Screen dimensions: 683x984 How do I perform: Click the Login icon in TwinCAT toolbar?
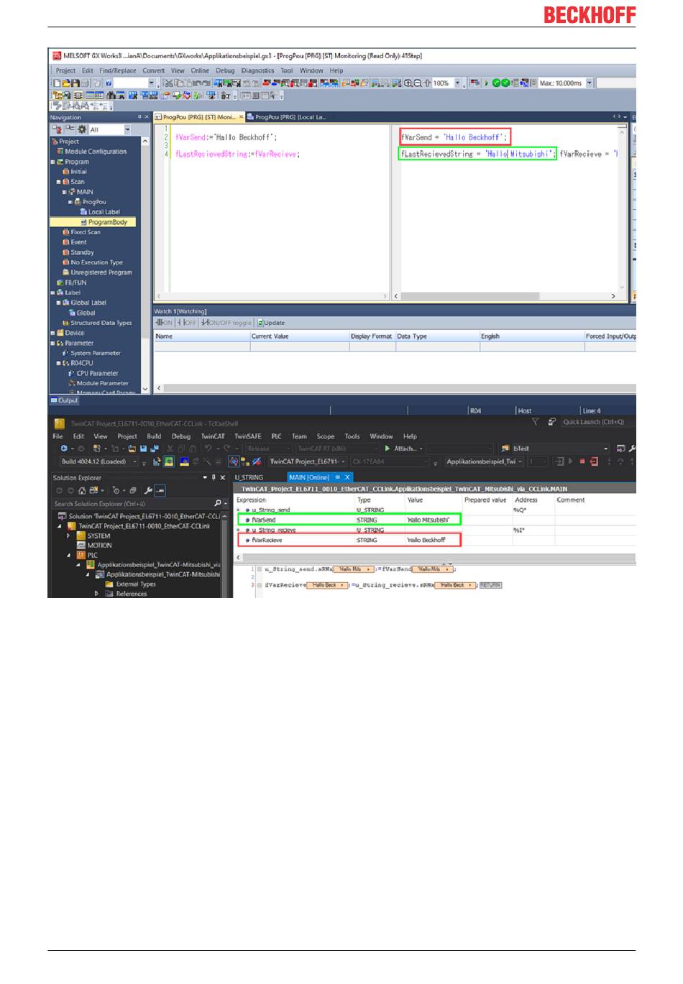[560, 461]
